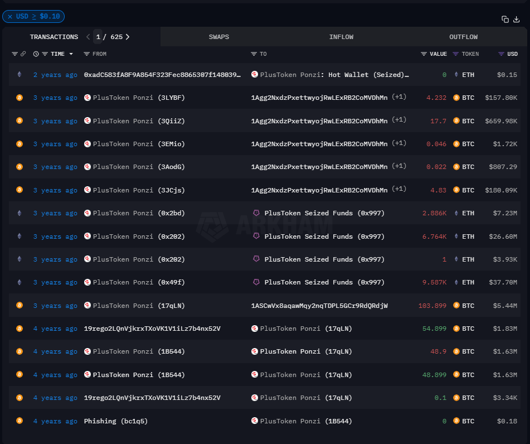
Task: Remove the USD ≥ $0.10 filter chip
Action: pos(10,16)
